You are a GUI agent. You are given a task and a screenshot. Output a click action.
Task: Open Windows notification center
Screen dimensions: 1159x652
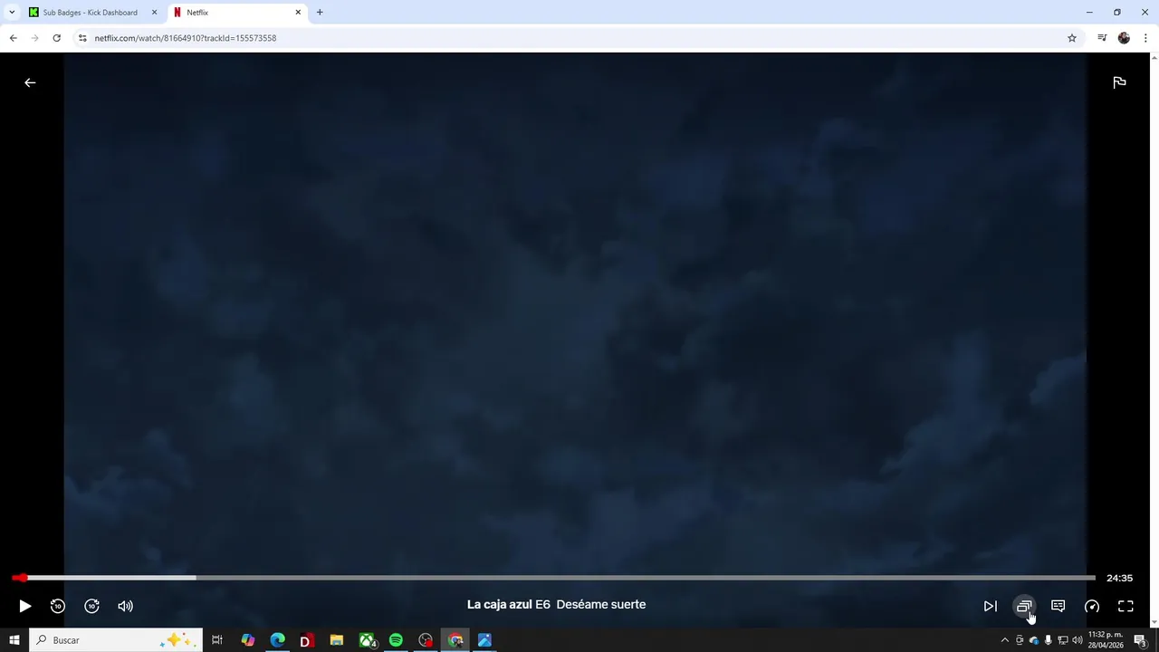(x=1141, y=640)
